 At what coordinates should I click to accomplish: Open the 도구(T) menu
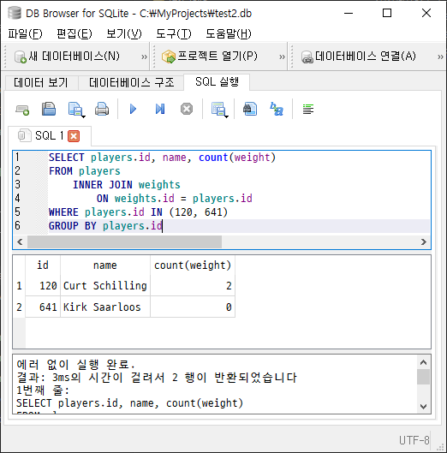coord(174,33)
